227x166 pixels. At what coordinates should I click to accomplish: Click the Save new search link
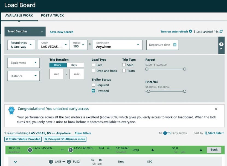click(62, 32)
